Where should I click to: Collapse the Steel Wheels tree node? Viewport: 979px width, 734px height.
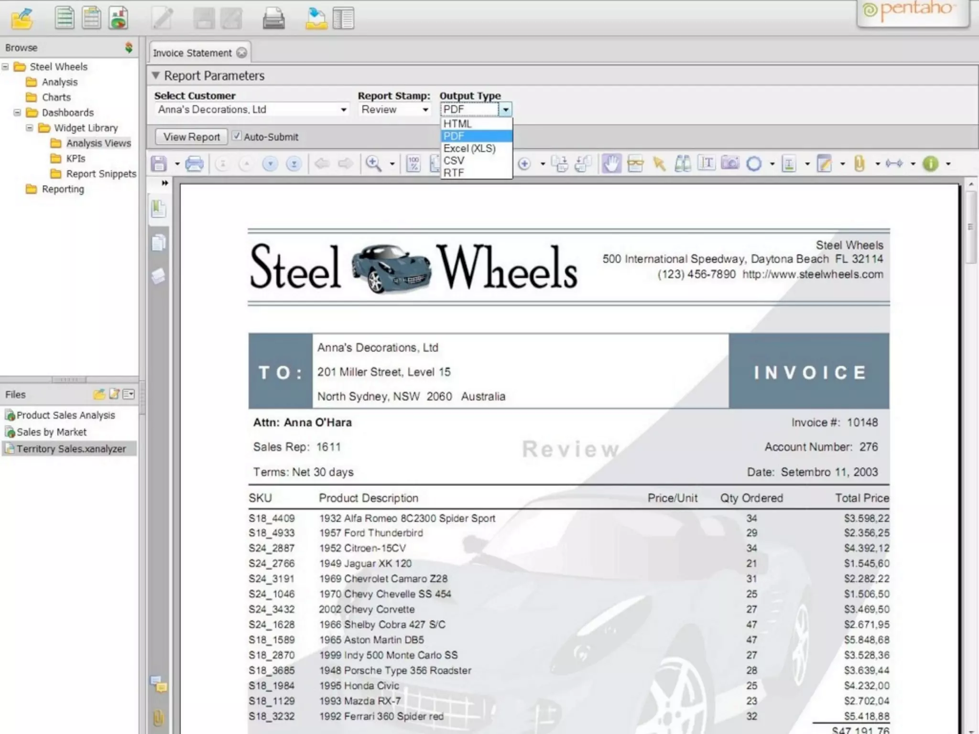[5, 66]
